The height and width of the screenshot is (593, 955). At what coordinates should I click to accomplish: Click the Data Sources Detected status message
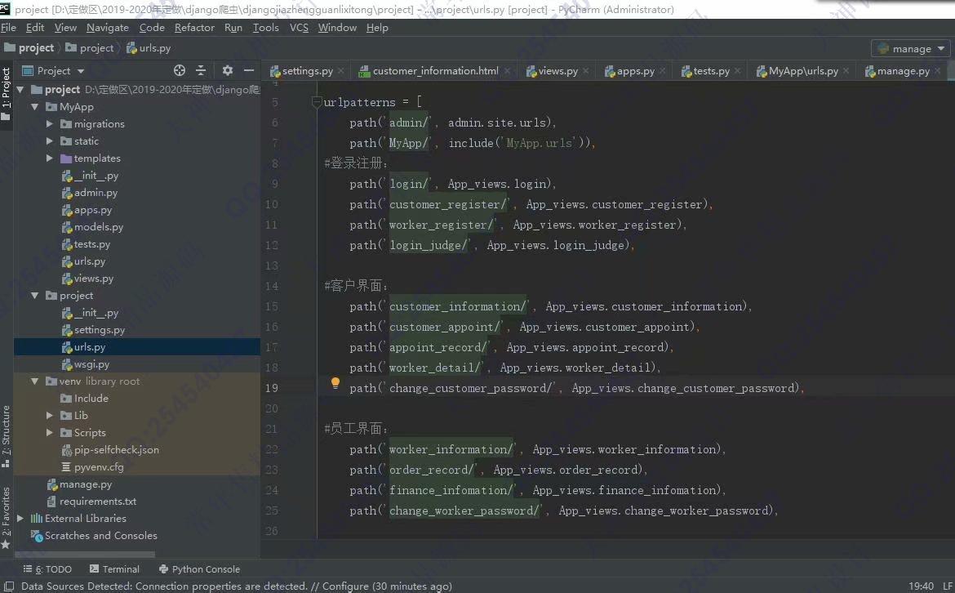(x=237, y=586)
